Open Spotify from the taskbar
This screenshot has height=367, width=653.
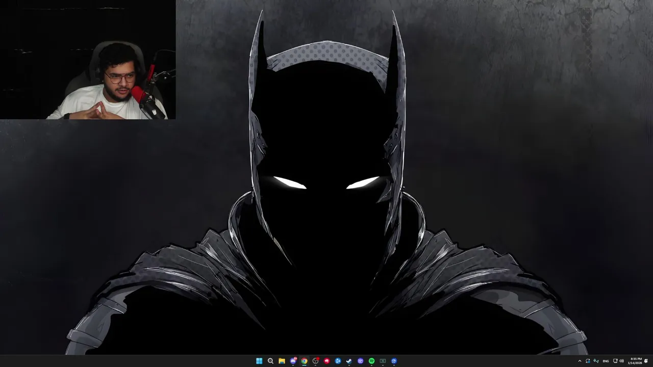(371, 361)
